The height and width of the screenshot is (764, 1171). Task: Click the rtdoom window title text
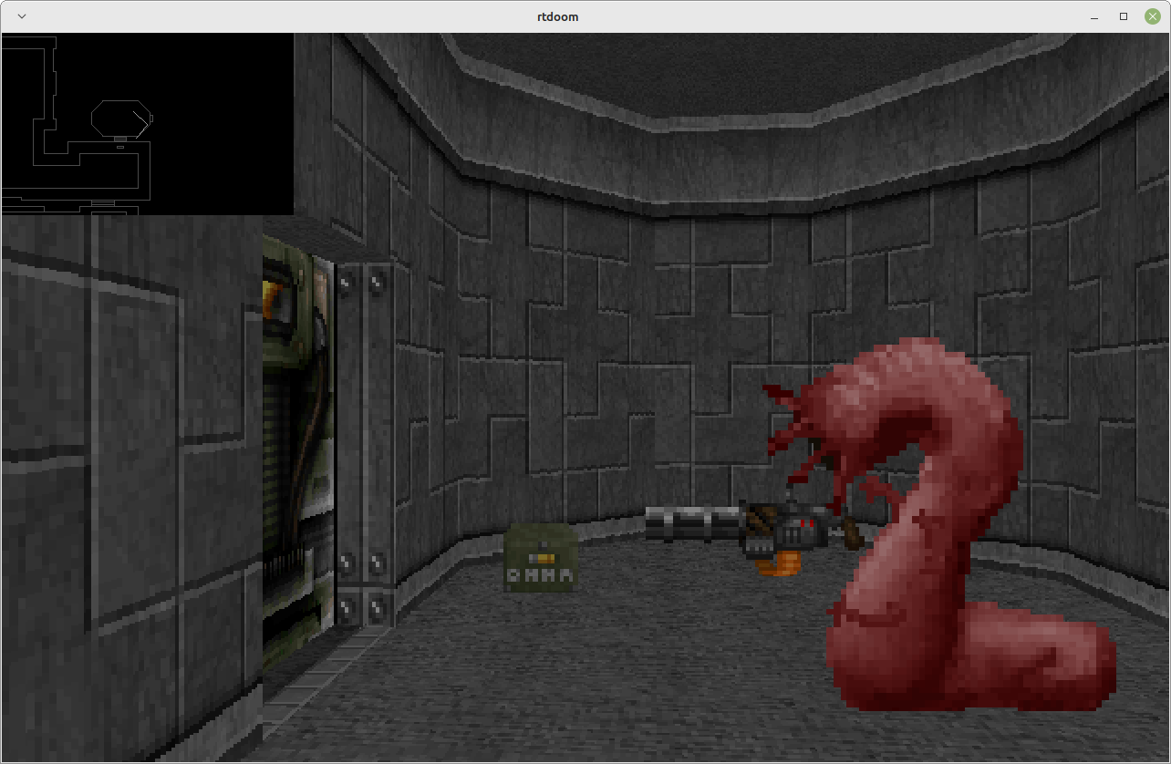coord(557,16)
